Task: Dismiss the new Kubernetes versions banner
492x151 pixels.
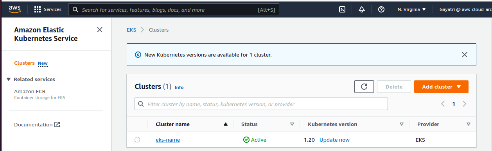Action: [x=465, y=55]
